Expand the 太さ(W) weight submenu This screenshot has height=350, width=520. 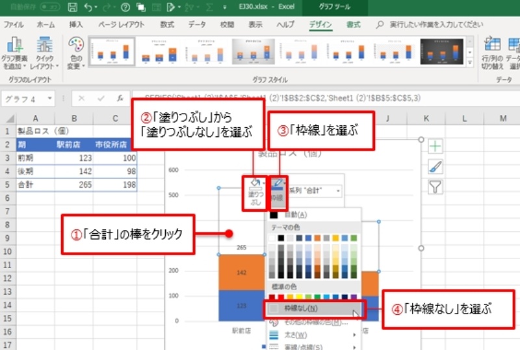[x=312, y=334]
